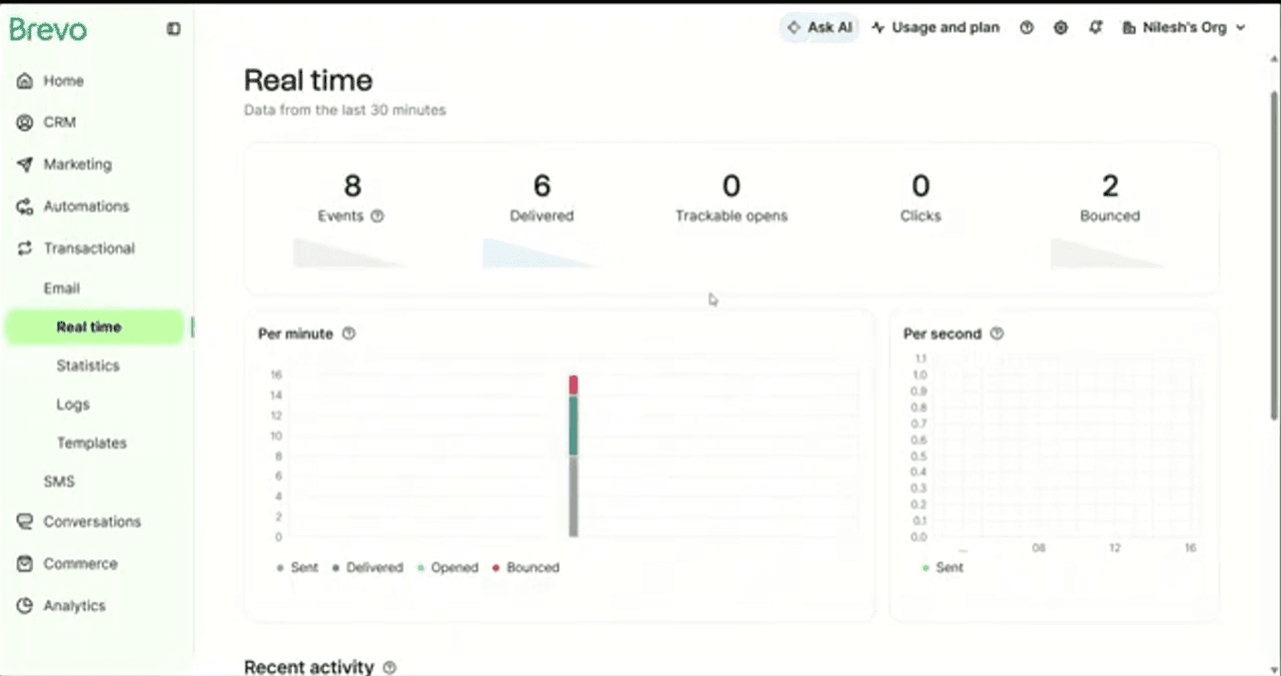The width and height of the screenshot is (1281, 676).
Task: Open SMS under Transactional
Action: click(x=59, y=481)
